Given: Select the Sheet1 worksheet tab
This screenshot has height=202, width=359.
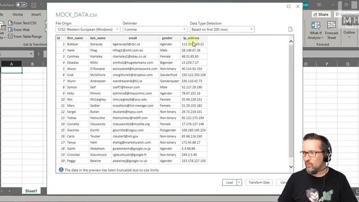Looking at the screenshot, I should tap(31, 191).
